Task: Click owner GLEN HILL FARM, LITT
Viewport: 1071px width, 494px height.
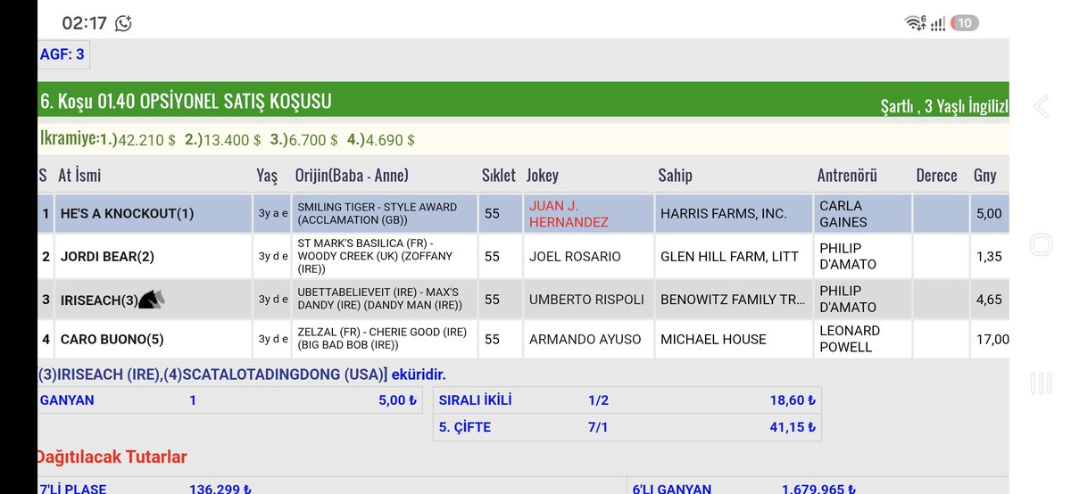Action: [730, 257]
